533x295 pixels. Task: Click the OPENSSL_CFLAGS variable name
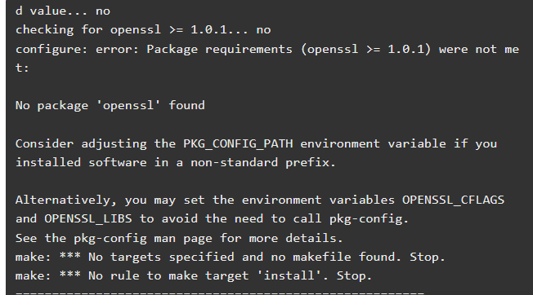click(x=453, y=200)
